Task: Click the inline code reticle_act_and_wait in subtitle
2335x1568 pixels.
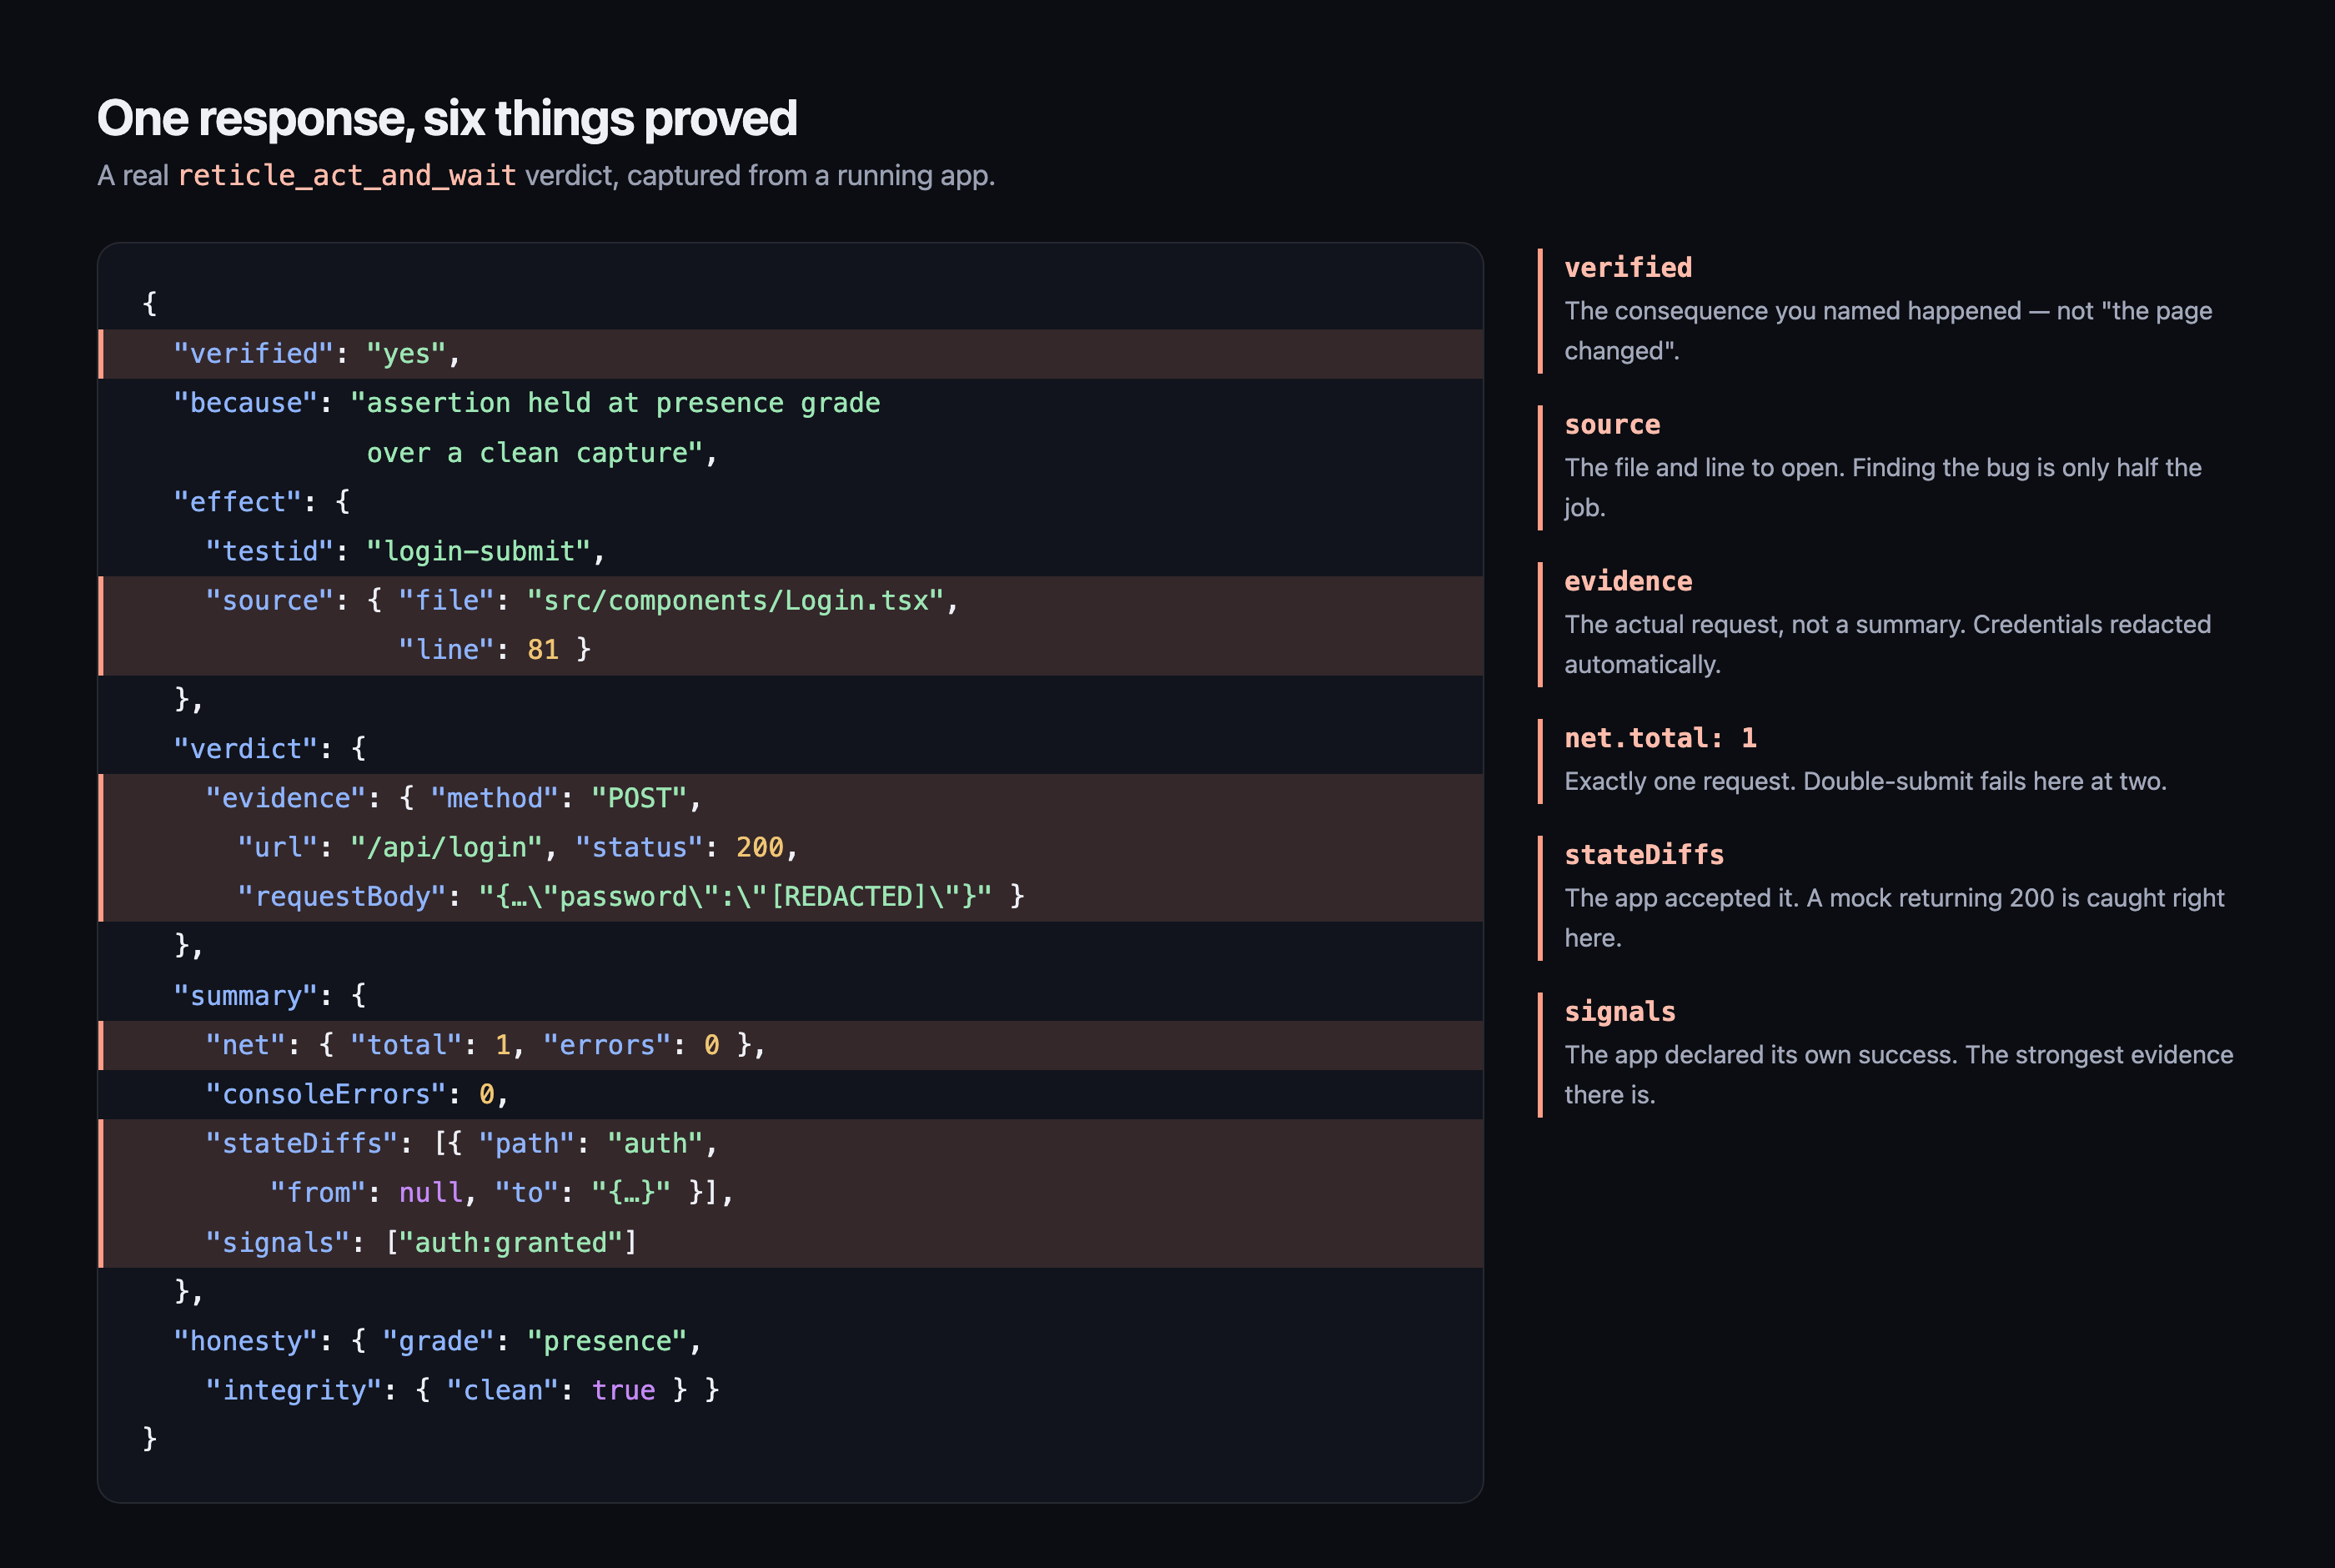Action: point(347,176)
